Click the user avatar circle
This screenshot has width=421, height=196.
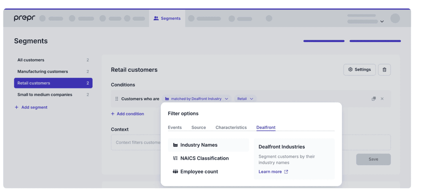tap(395, 18)
